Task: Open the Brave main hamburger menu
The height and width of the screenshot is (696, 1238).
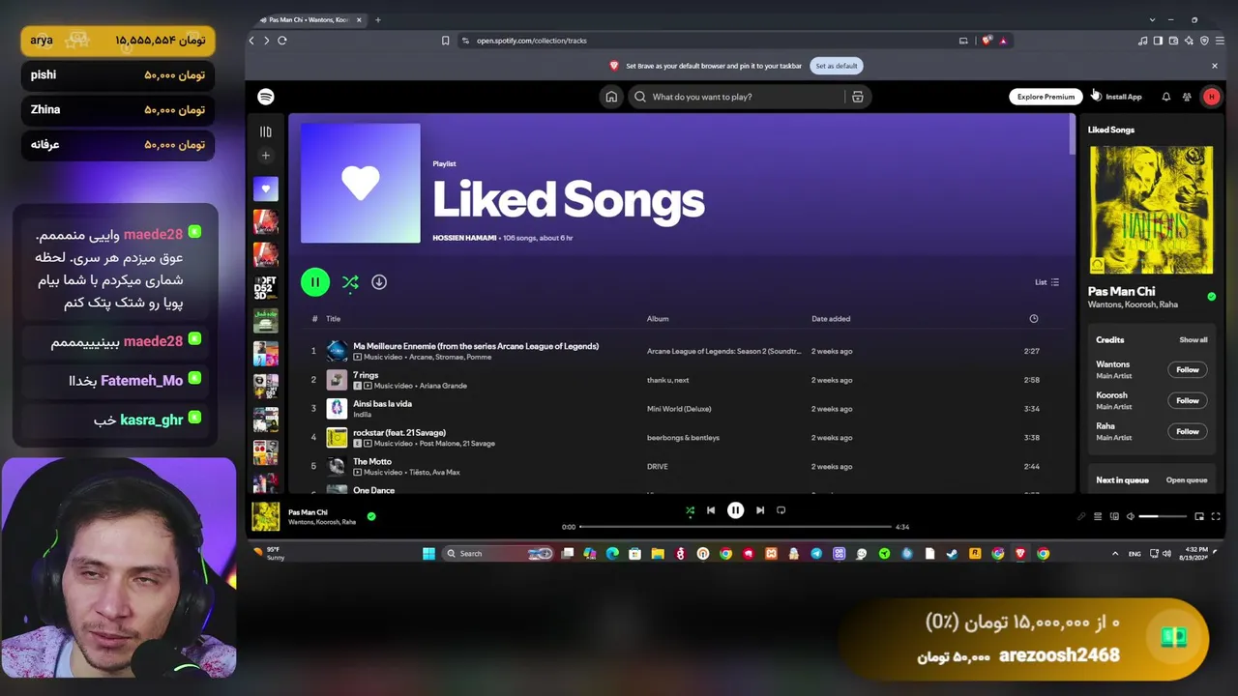Action: pyautogui.click(x=1220, y=41)
